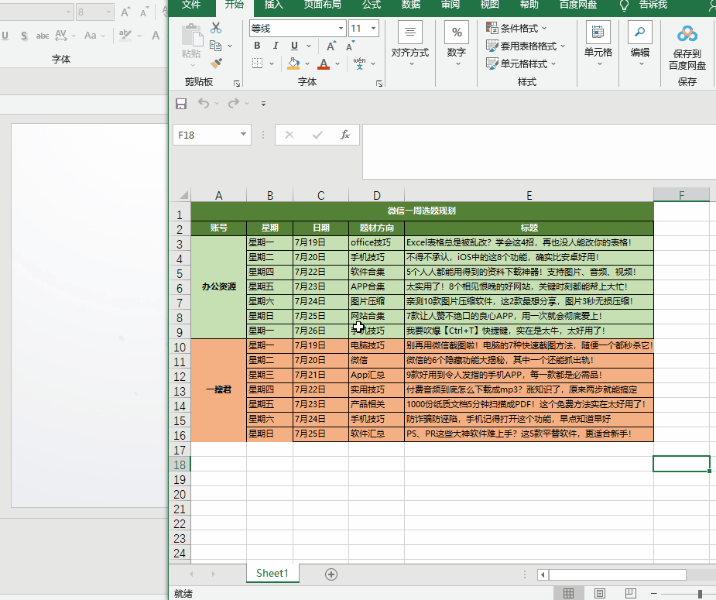Select merged cell 办公资源

[219, 286]
